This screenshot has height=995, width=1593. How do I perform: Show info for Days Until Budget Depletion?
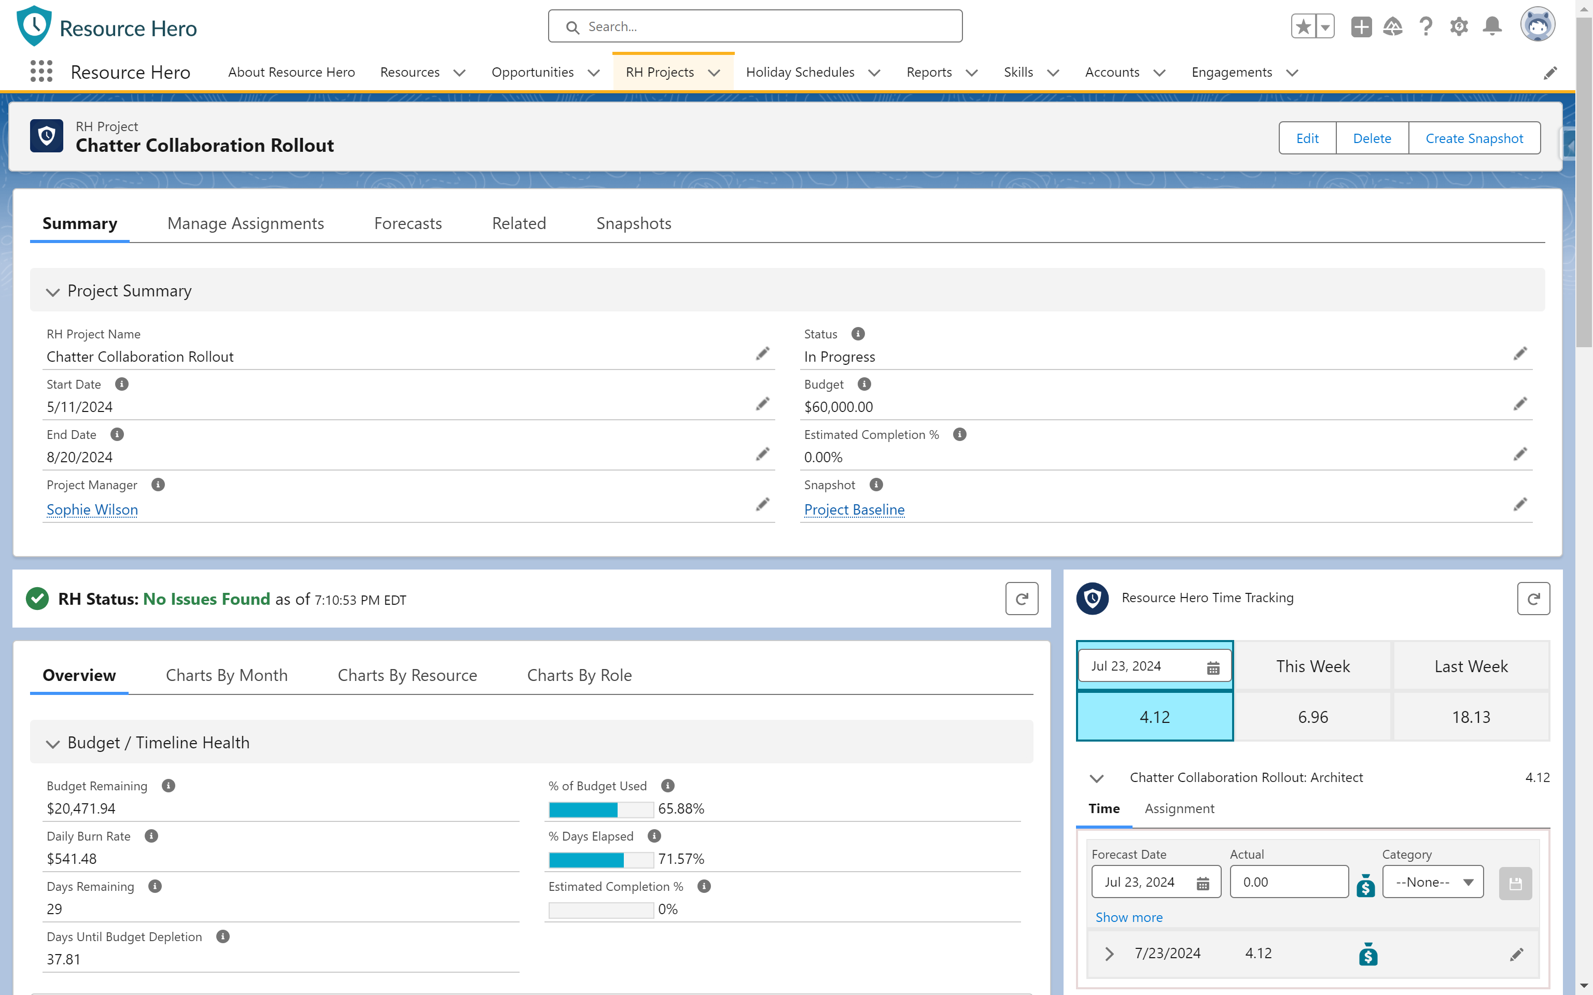click(x=223, y=936)
